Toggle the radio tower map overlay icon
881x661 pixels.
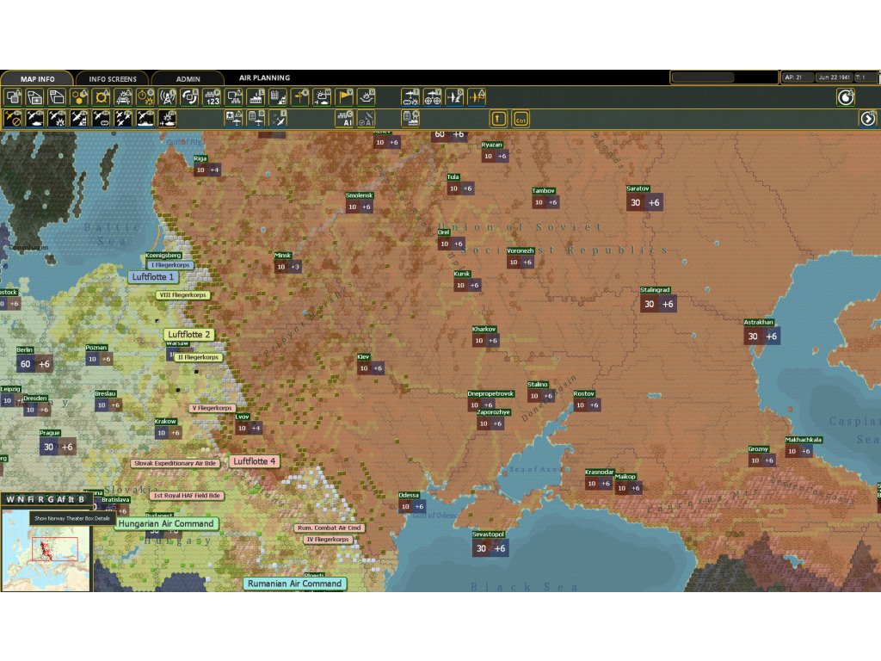pyautogui.click(x=167, y=96)
